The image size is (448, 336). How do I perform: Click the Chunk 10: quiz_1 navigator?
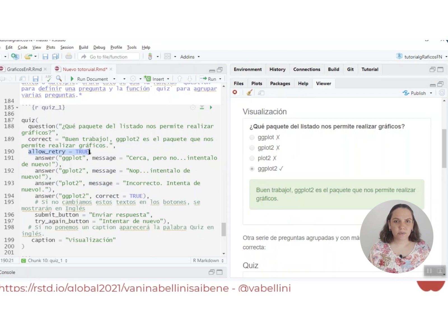click(x=45, y=261)
